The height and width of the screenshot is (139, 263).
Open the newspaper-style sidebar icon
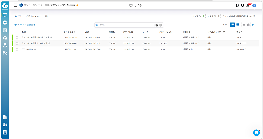[5, 30]
